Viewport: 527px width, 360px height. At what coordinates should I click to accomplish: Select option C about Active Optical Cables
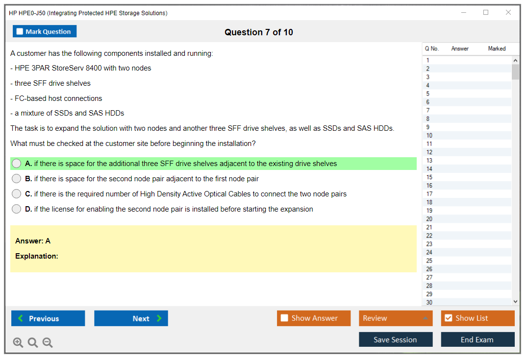tap(17, 194)
